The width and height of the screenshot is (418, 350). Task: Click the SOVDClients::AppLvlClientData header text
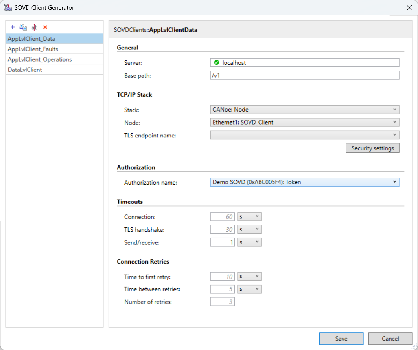tap(155, 30)
